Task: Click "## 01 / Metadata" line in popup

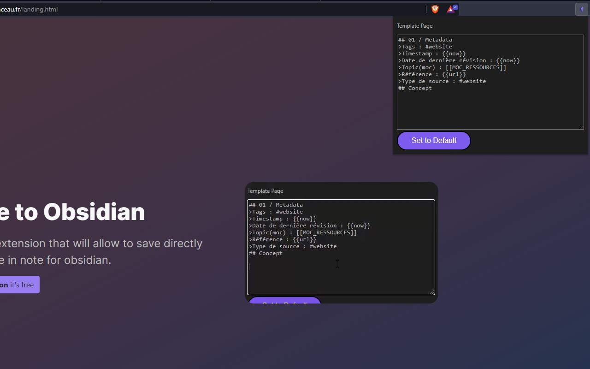Action: [425, 40]
